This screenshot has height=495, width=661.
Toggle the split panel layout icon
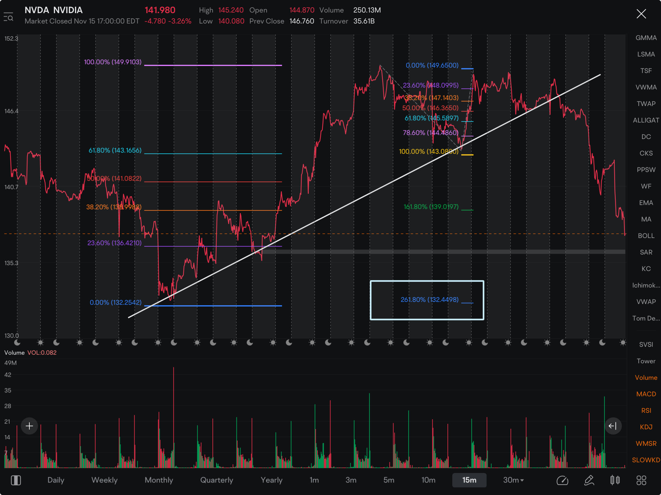pyautogui.click(x=16, y=480)
